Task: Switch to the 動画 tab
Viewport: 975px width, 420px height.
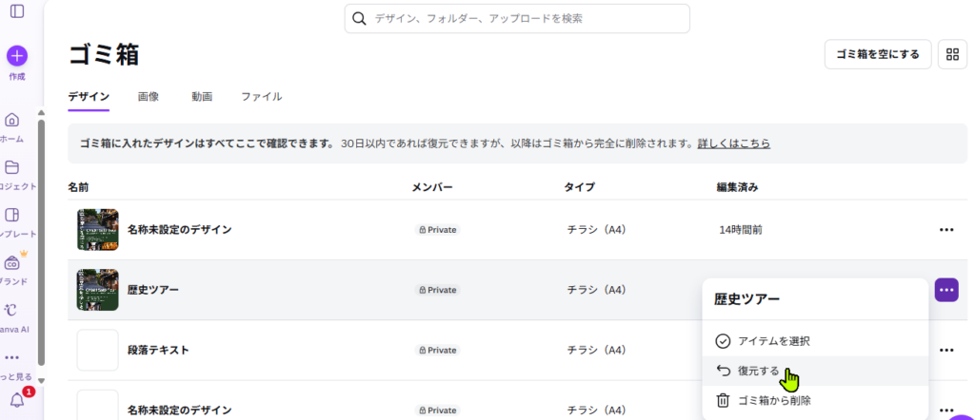Action: pos(202,97)
